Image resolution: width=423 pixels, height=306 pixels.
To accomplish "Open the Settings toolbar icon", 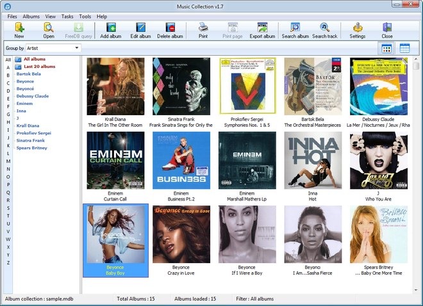I will click(x=358, y=30).
